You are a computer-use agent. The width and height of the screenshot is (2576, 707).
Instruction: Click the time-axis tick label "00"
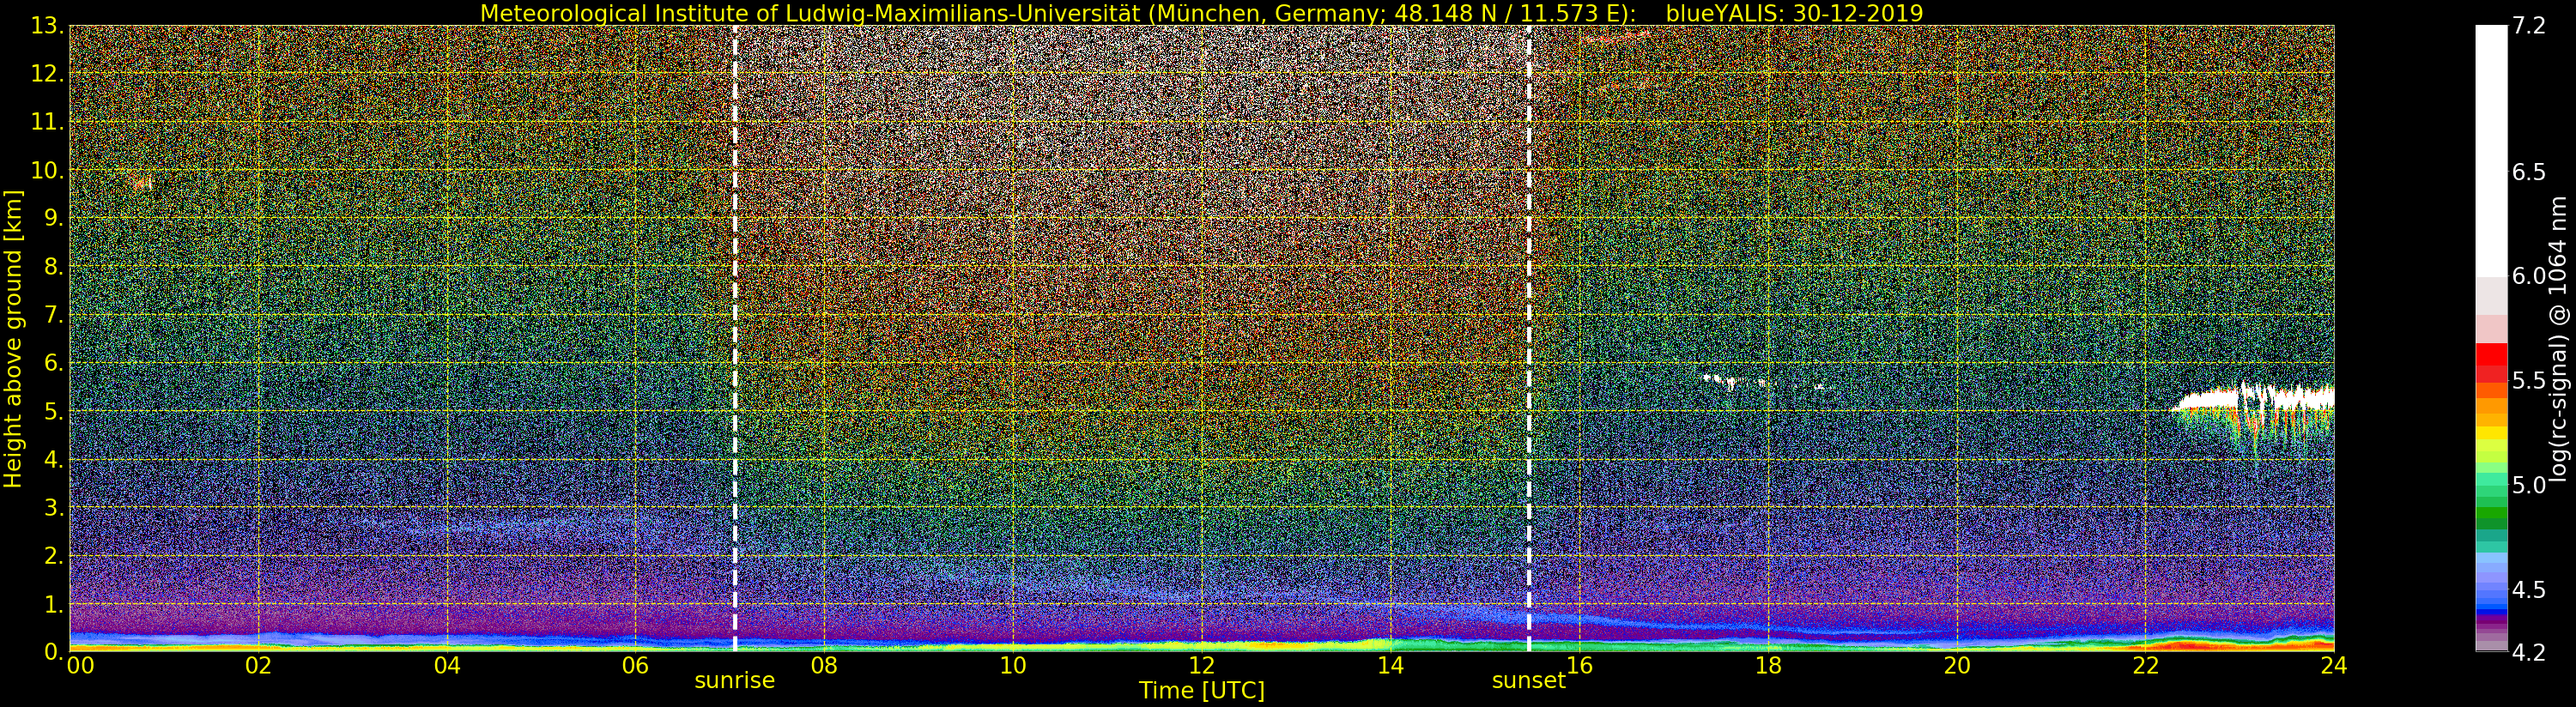80,665
